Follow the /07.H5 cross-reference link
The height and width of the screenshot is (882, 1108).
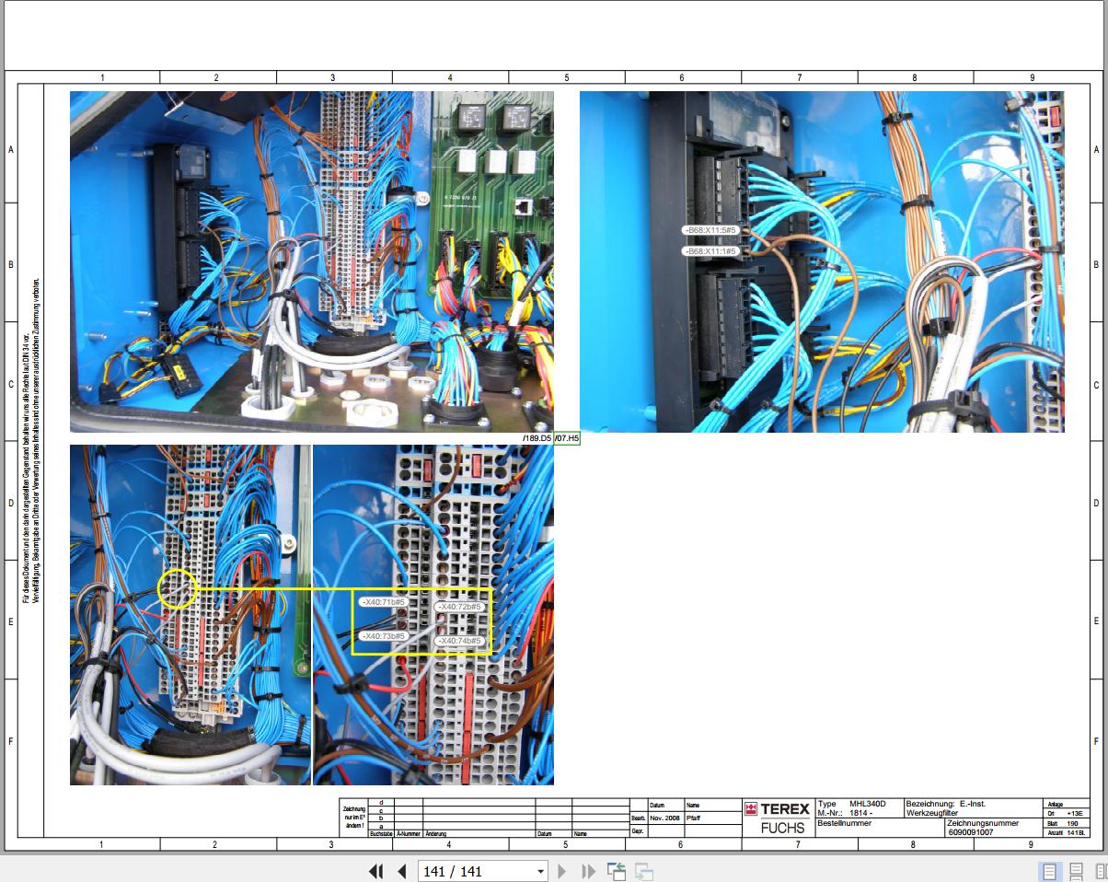tap(567, 438)
